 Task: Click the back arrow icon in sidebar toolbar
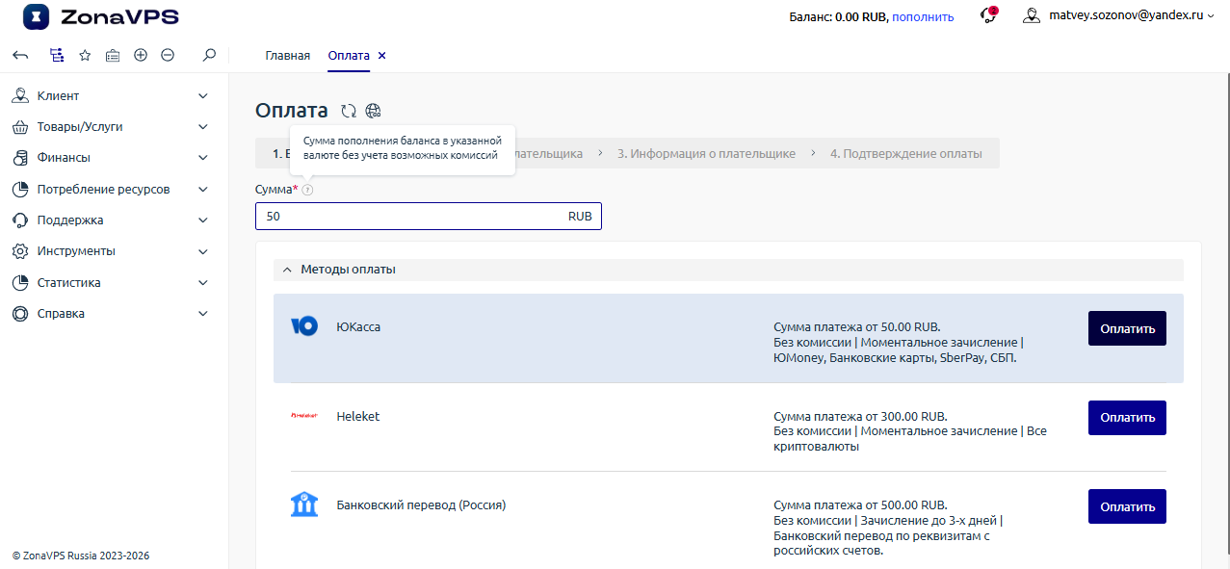(20, 56)
